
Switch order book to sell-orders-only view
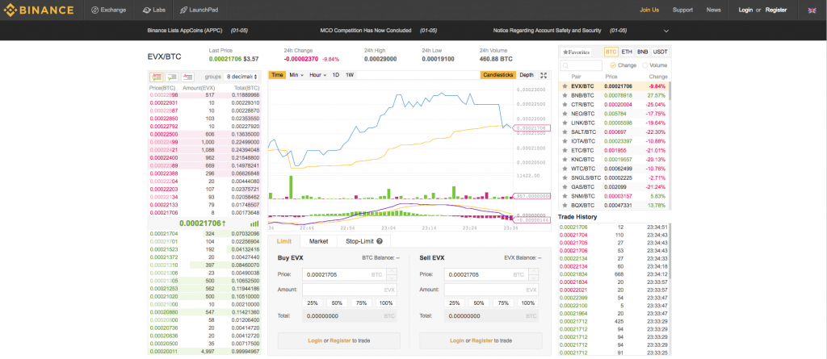pos(187,76)
